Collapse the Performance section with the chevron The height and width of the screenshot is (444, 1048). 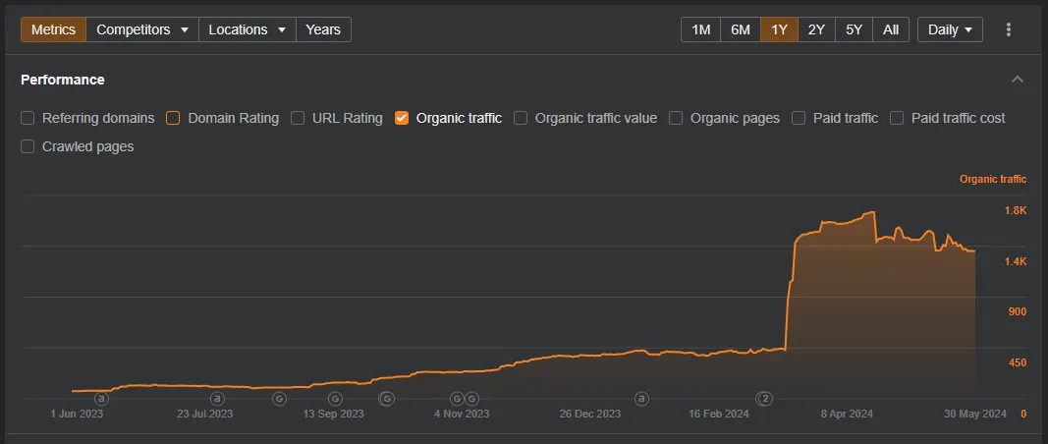pos(1018,80)
